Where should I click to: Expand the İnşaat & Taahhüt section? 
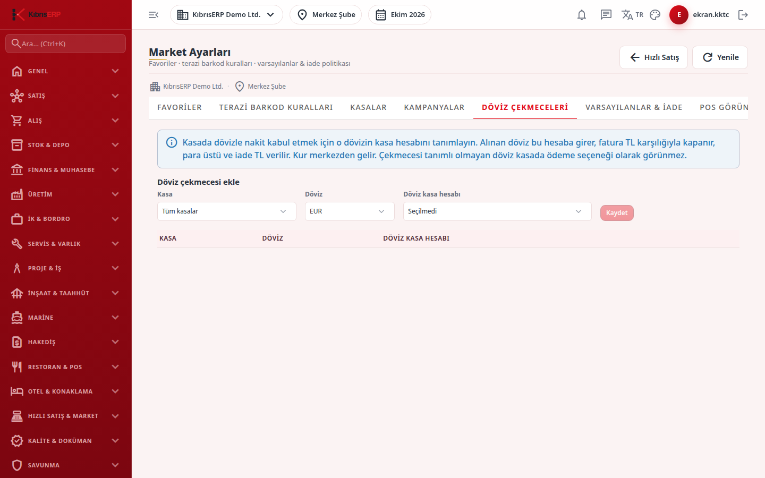click(x=66, y=293)
